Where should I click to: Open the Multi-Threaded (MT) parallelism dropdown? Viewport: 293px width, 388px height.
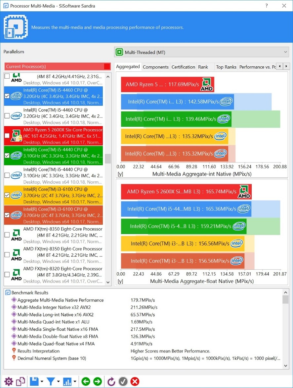click(x=201, y=52)
